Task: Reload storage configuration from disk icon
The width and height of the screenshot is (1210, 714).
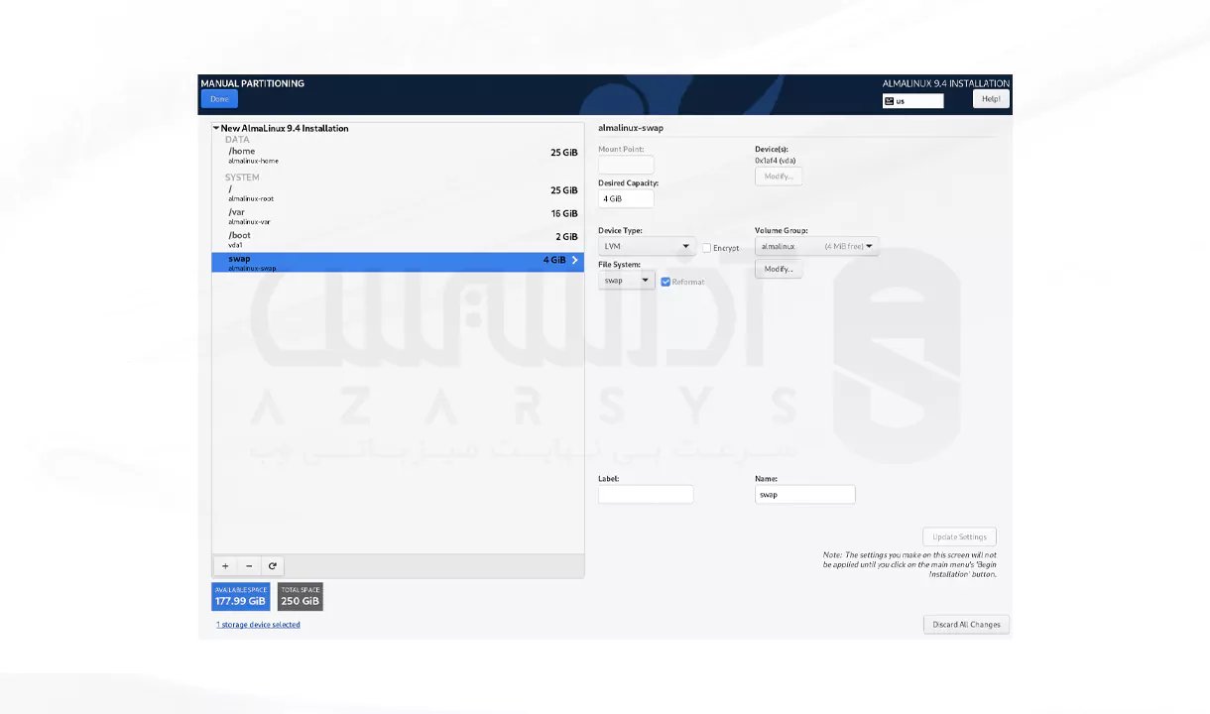Action: [x=273, y=566]
